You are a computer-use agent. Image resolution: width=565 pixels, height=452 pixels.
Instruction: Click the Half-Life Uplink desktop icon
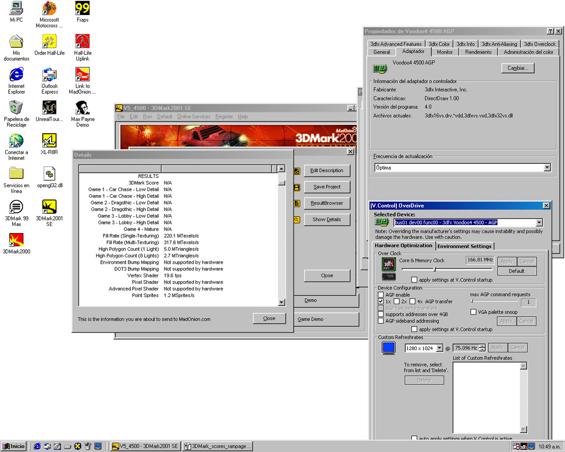(x=82, y=47)
